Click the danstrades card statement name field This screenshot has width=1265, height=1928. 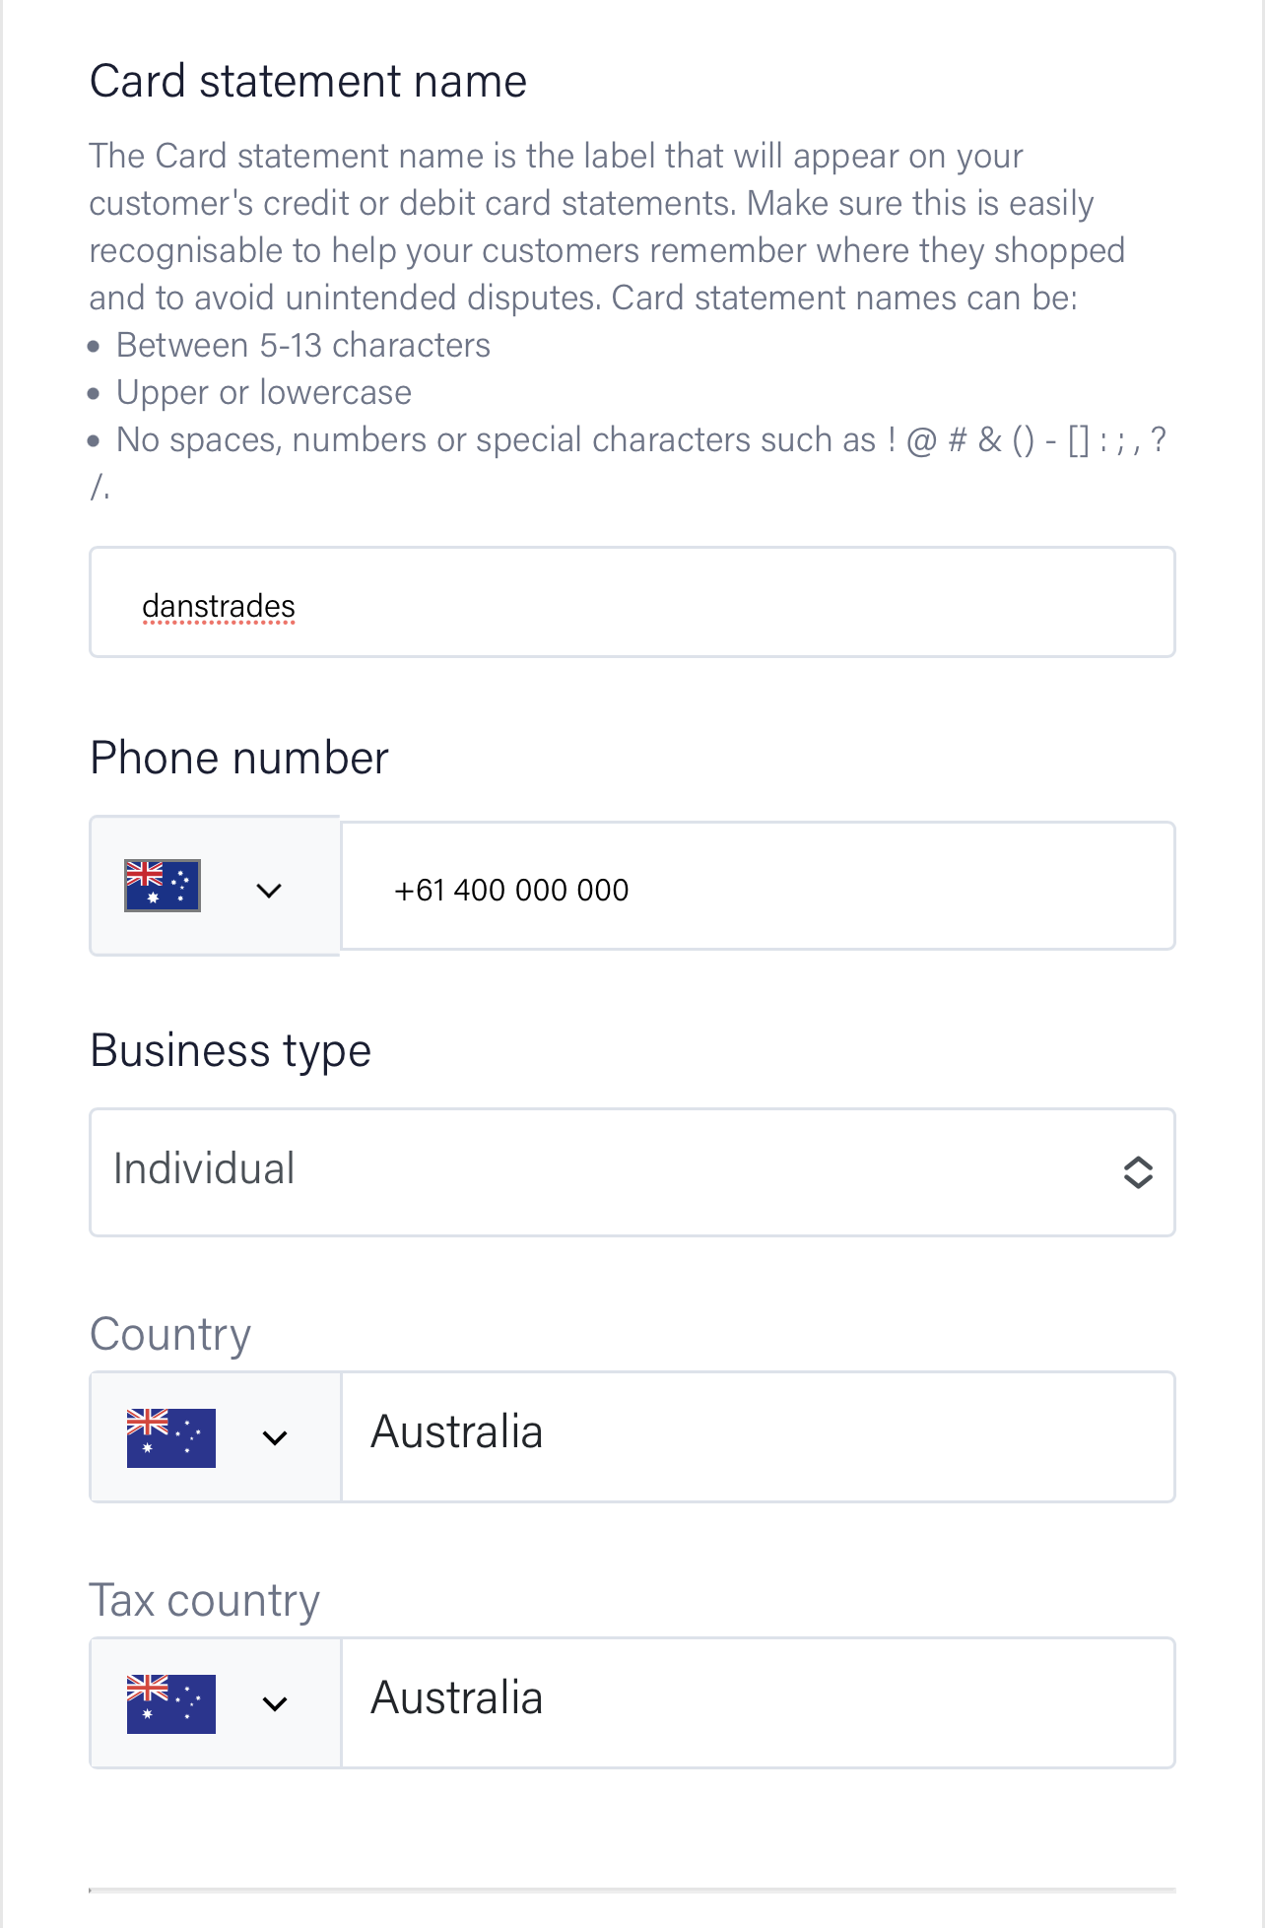[632, 603]
